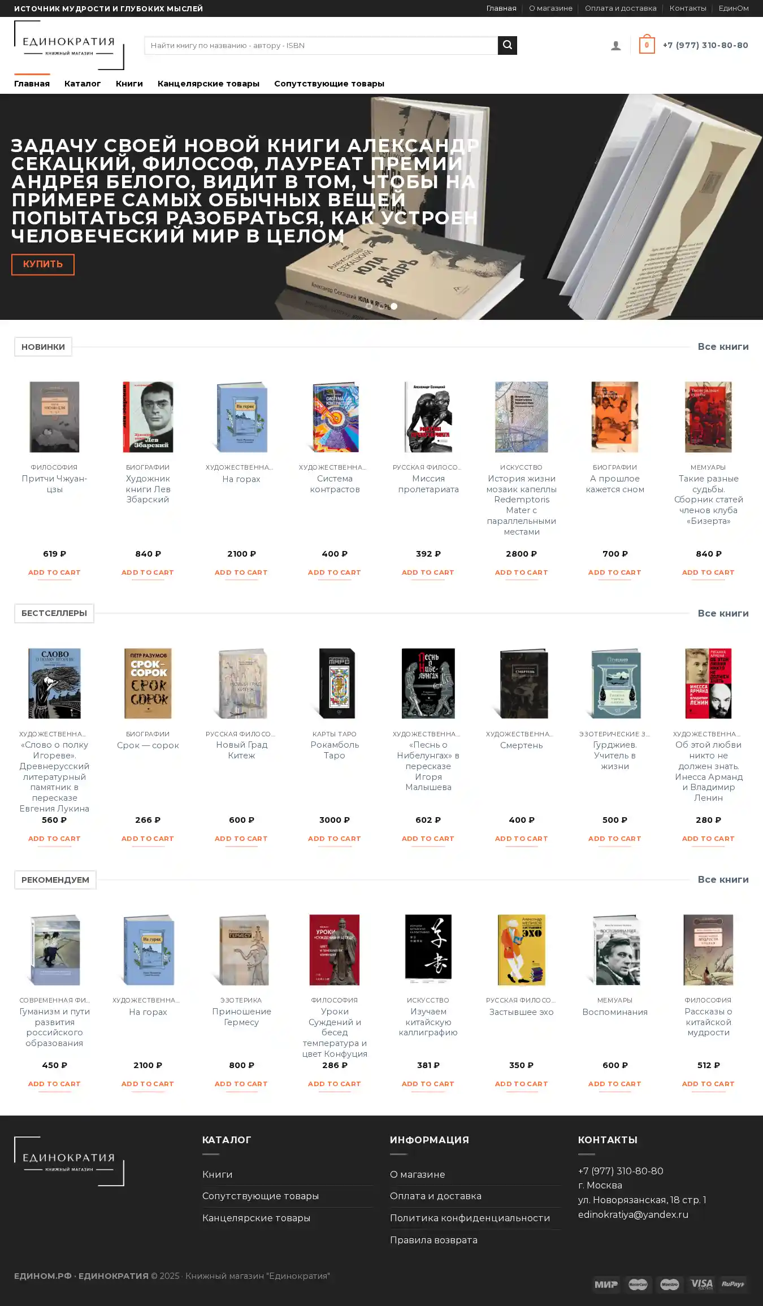The width and height of the screenshot is (763, 1306).
Task: Click the Visa payment icon in footer
Action: (701, 1284)
